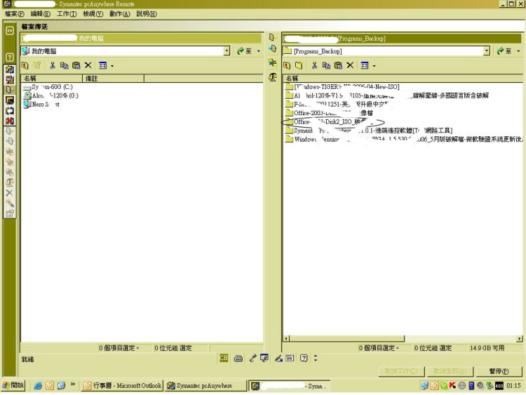The width and height of the screenshot is (526, 395).
Task: Click the question mark help icon in the bottom toolbar
Action: (304, 358)
